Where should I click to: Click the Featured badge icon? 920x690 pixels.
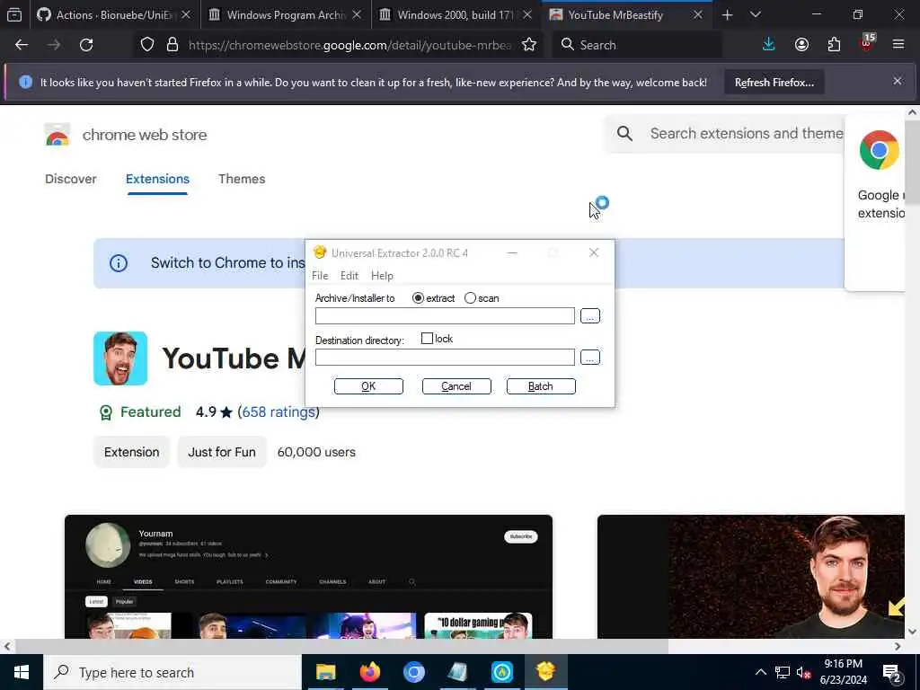tap(106, 412)
